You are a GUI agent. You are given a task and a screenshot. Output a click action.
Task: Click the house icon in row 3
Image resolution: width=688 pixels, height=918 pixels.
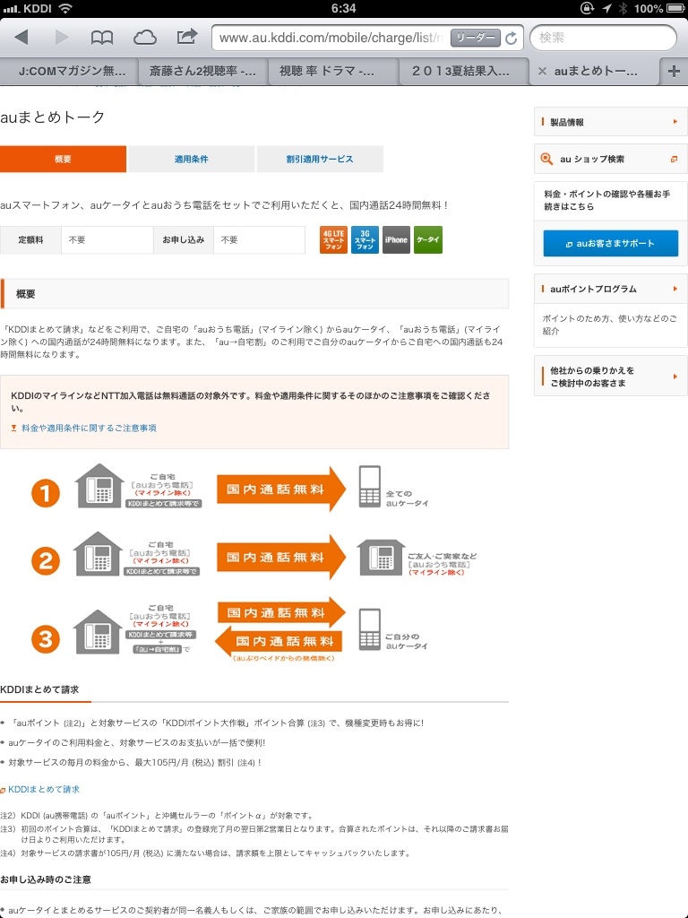[98, 631]
